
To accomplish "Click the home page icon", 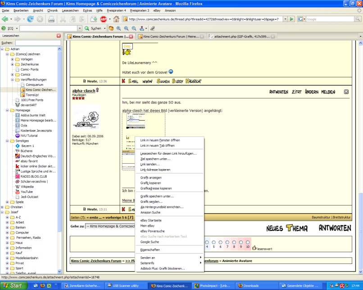I will (116, 19).
